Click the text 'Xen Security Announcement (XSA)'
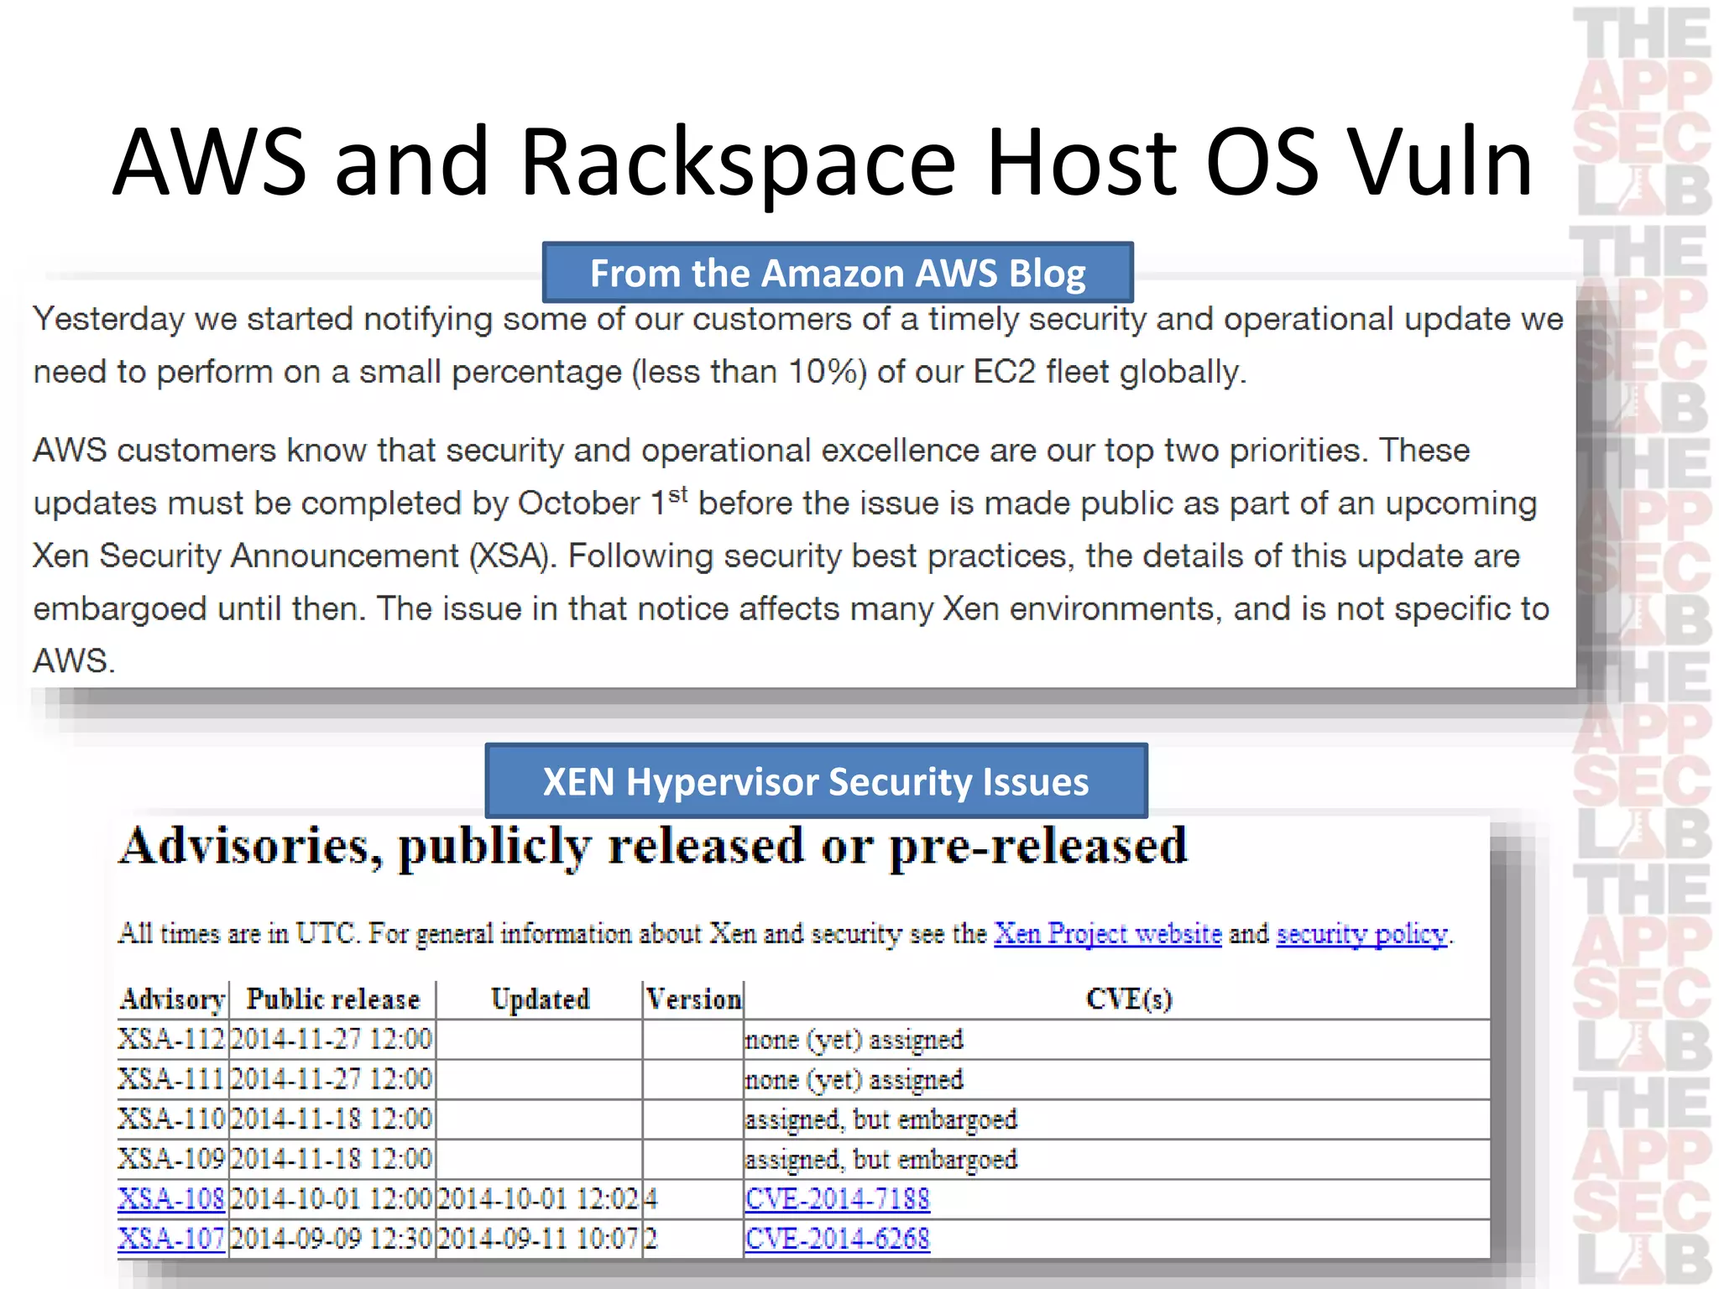The width and height of the screenshot is (1719, 1289). (295, 556)
